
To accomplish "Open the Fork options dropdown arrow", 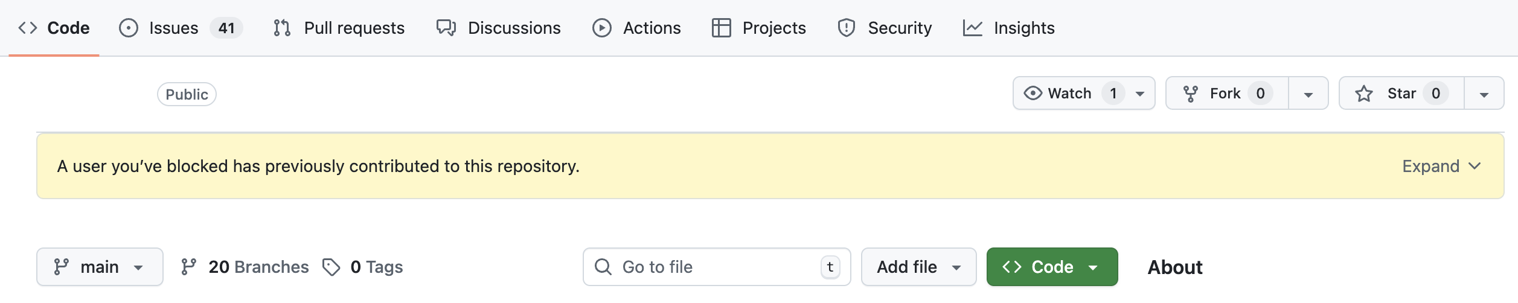I will click(1308, 94).
